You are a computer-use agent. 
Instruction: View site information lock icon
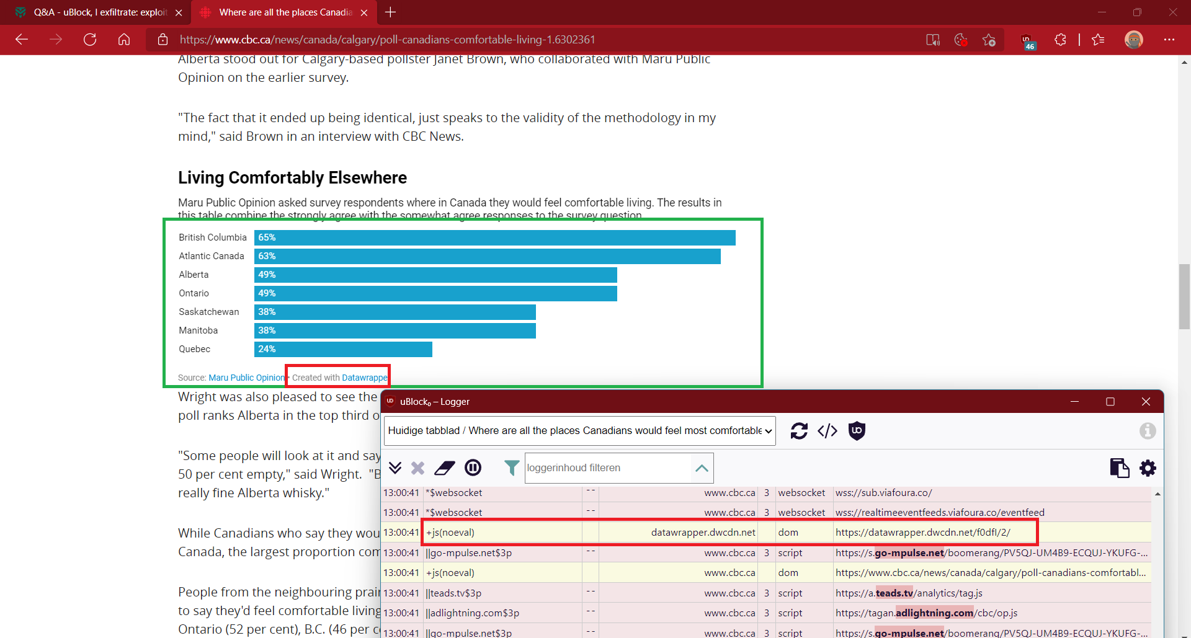coord(163,40)
